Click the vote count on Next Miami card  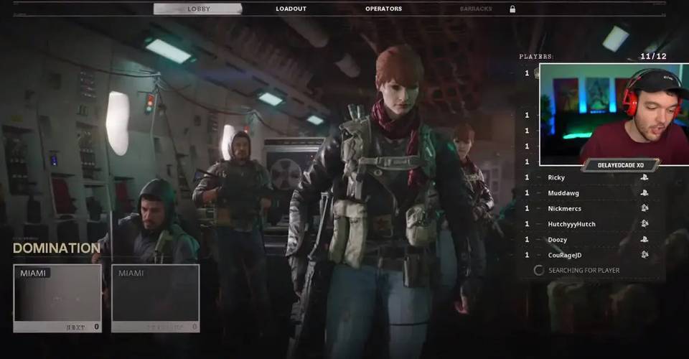tap(96, 327)
